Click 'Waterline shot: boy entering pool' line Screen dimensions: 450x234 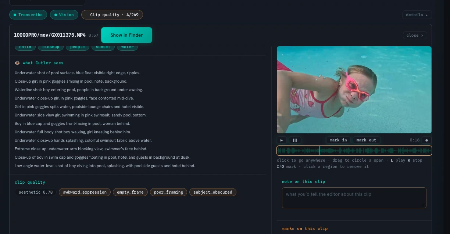point(79,90)
